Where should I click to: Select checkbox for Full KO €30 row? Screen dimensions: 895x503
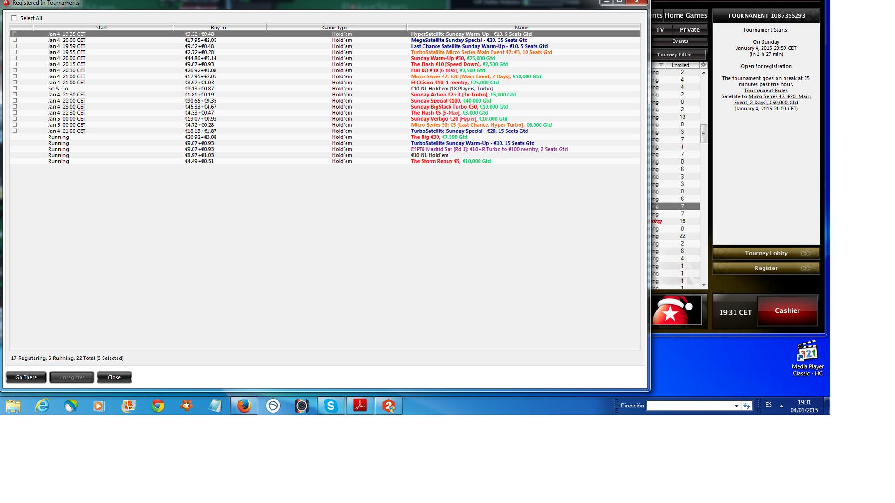pyautogui.click(x=15, y=70)
